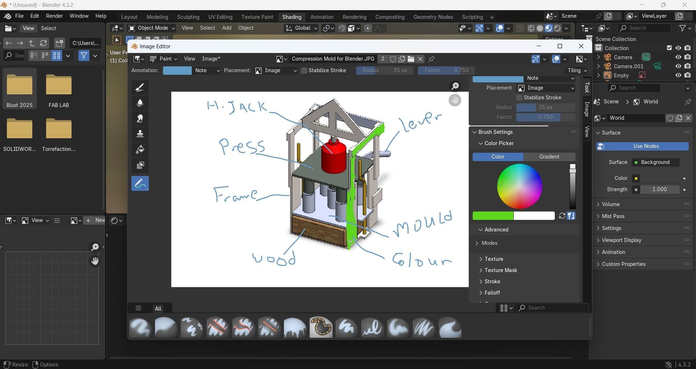Create new folder in file browser
The width and height of the screenshot is (696, 369).
(x=59, y=43)
